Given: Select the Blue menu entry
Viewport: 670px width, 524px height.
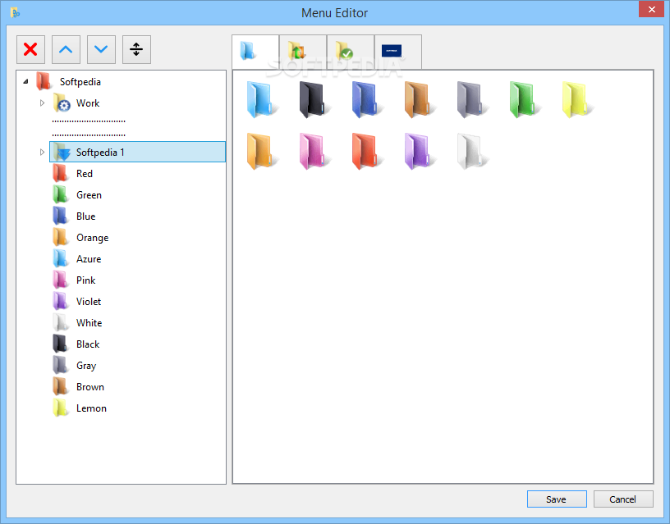Looking at the screenshot, I should click(x=85, y=216).
